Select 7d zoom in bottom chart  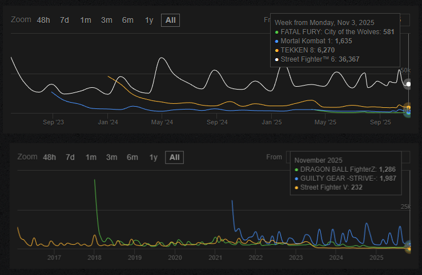click(x=70, y=157)
